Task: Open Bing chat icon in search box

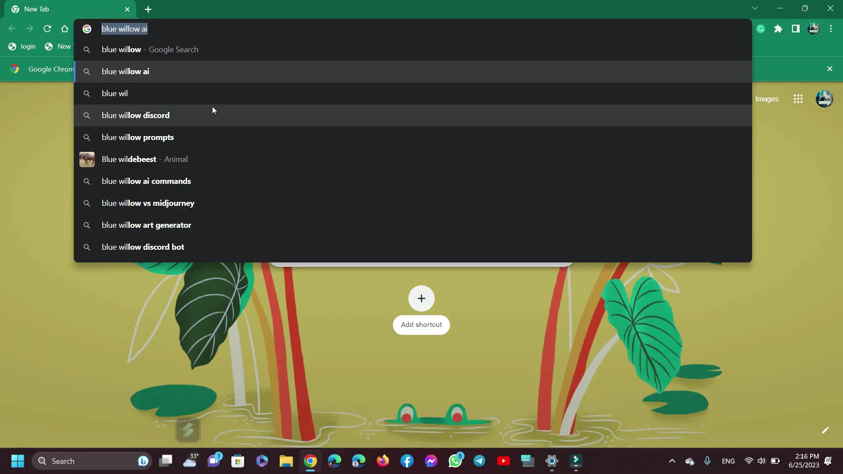Action: click(x=143, y=461)
